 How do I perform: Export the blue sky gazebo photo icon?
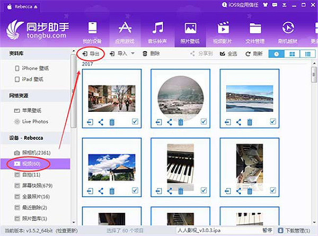[90, 191]
